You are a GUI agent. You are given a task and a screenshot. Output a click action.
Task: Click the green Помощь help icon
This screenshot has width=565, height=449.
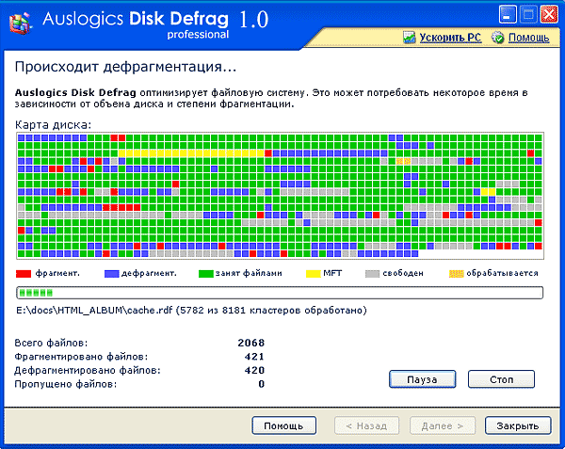498,38
